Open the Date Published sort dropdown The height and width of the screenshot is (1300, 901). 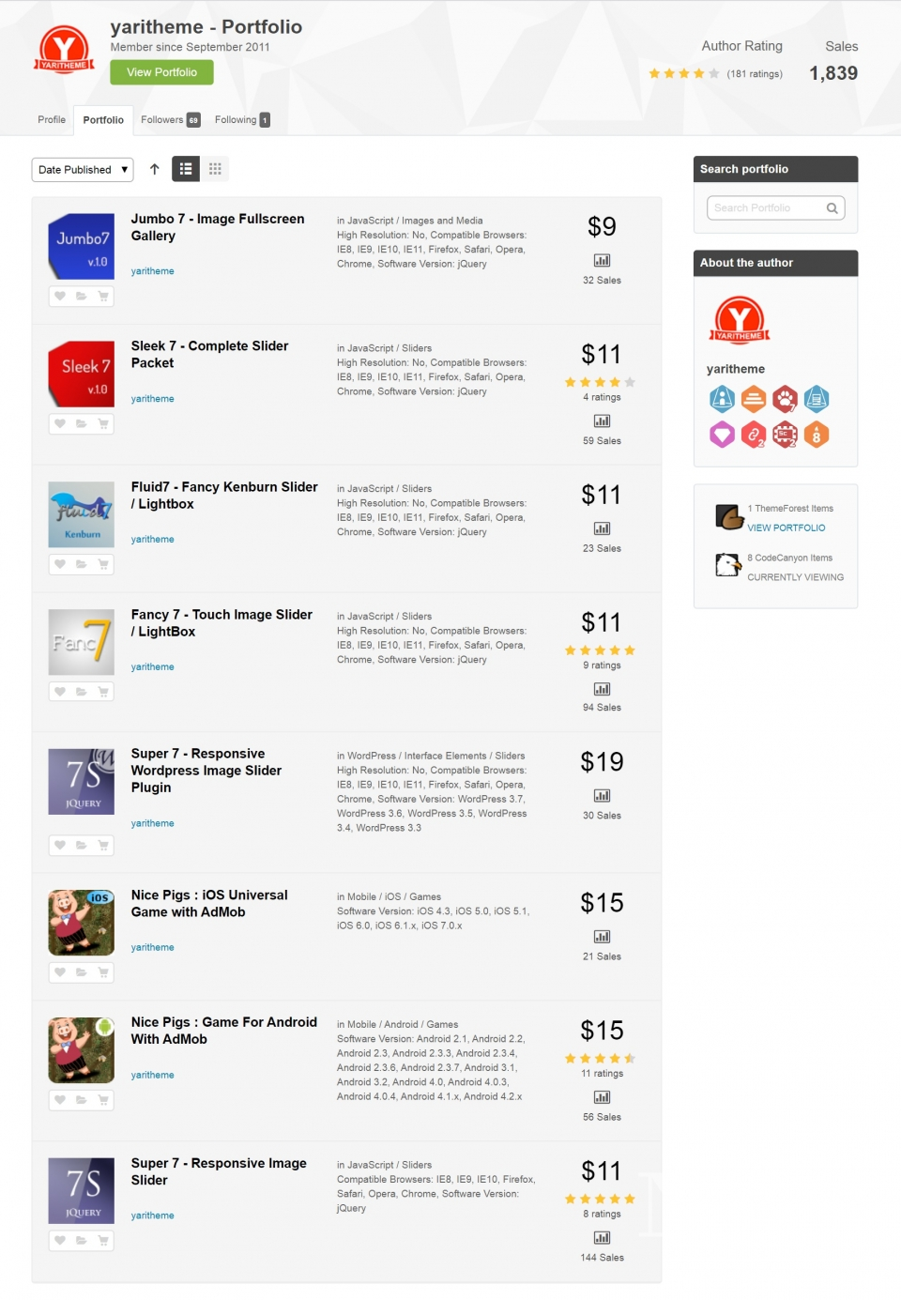83,170
